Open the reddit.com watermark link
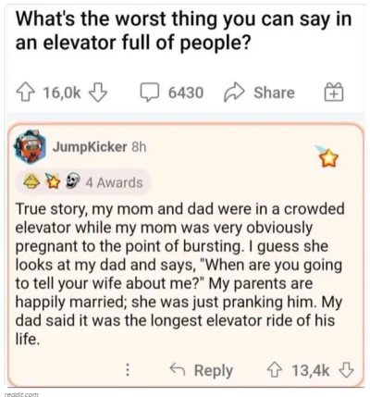The image size is (370, 397). [x=21, y=394]
